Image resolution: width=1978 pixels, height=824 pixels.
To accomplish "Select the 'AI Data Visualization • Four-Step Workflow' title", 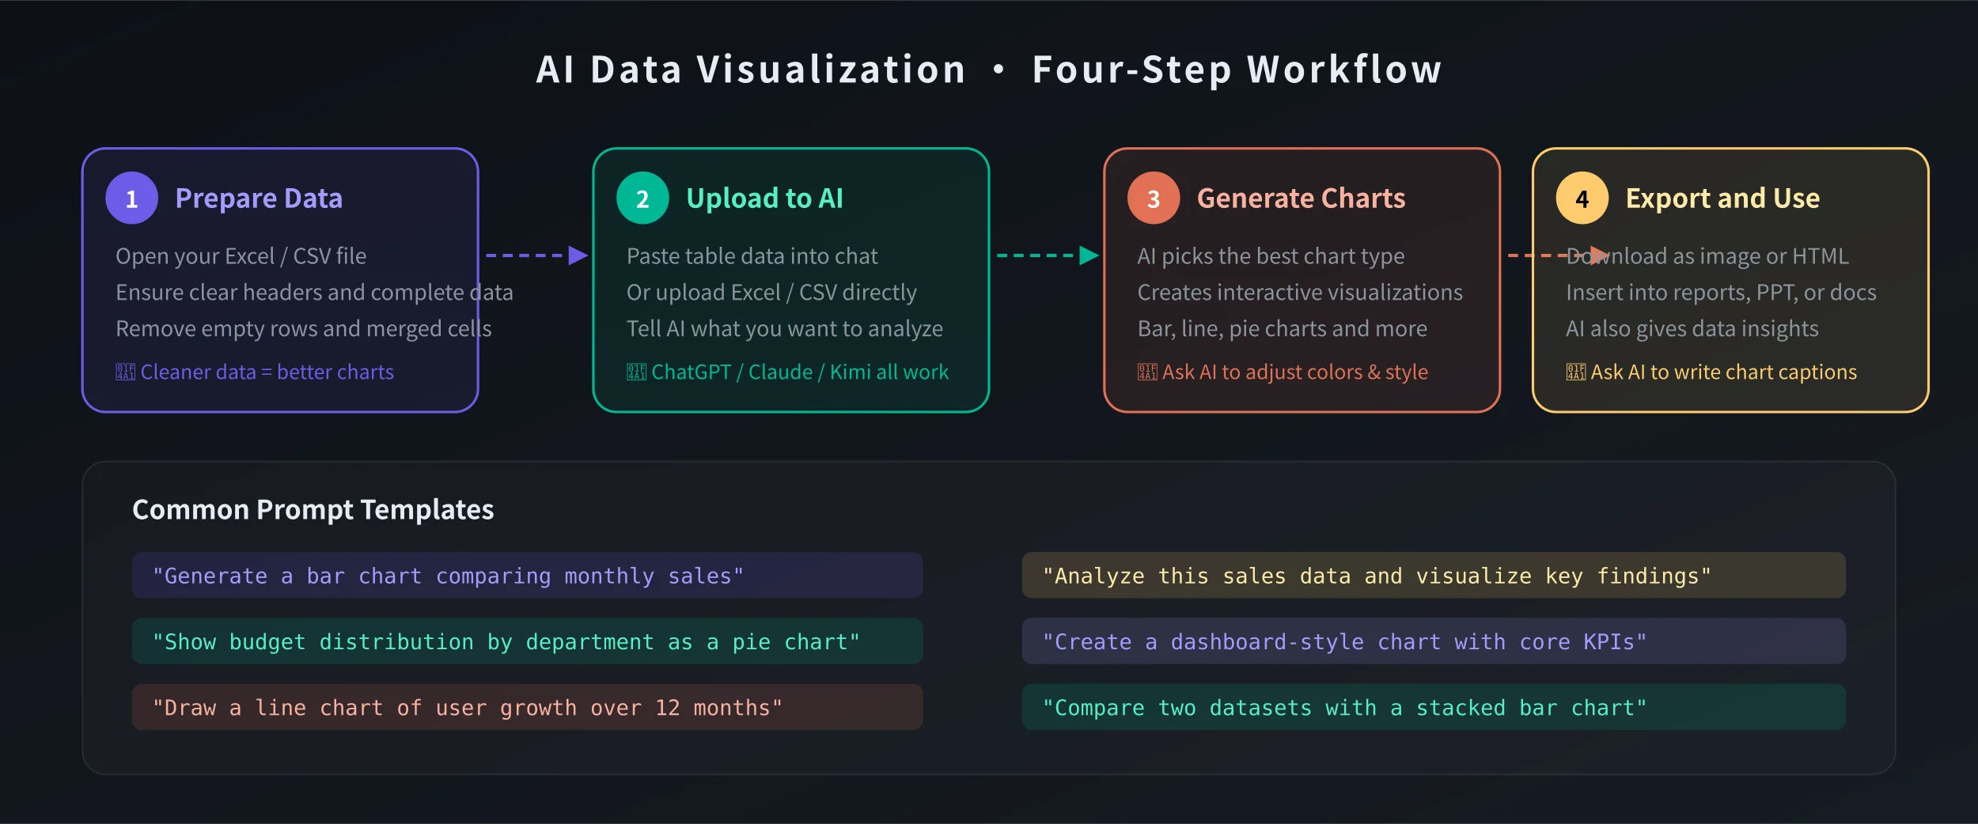I will 989,70.
